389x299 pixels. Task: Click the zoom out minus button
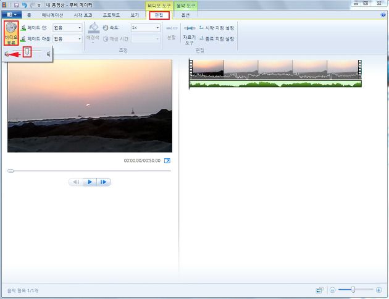click(333, 290)
